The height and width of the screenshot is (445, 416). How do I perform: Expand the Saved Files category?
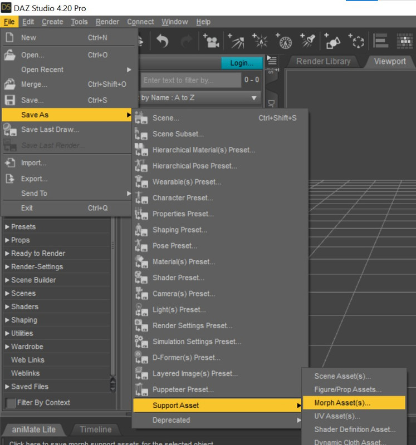tap(7, 387)
